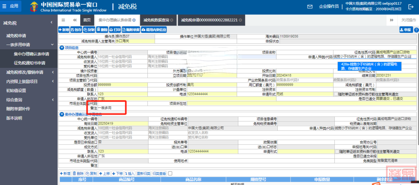Click the top toolbar 删除 button
This screenshot has width=419, height=185.
(102, 30)
